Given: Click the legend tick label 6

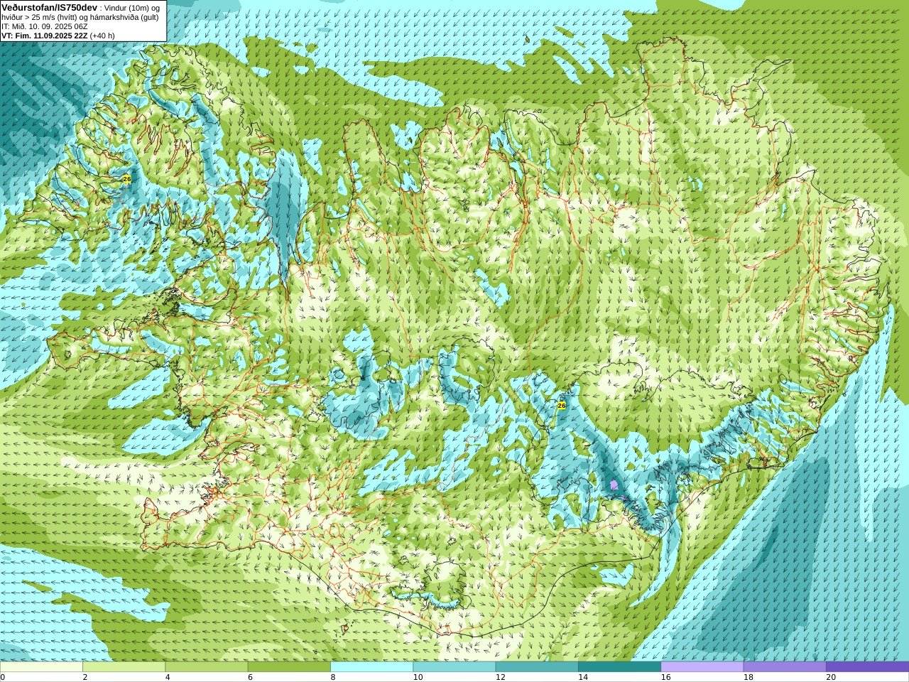Looking at the screenshot, I should click(x=251, y=677).
